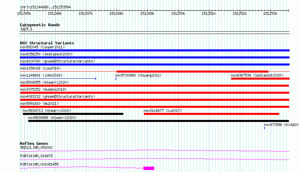This screenshot has width=299, height=172.
Task: Click the 151249k ruler tick label
Action: 147,13
